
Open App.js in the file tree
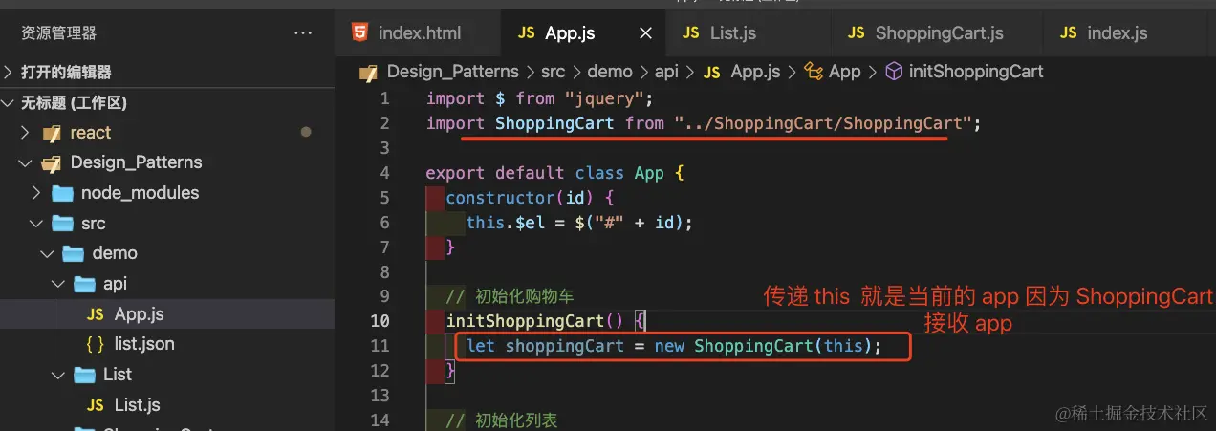139,314
